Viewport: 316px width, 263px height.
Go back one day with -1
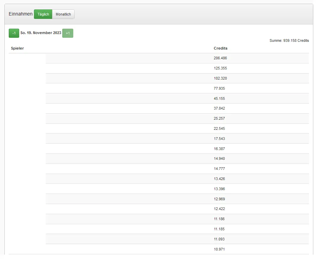[x=14, y=33]
